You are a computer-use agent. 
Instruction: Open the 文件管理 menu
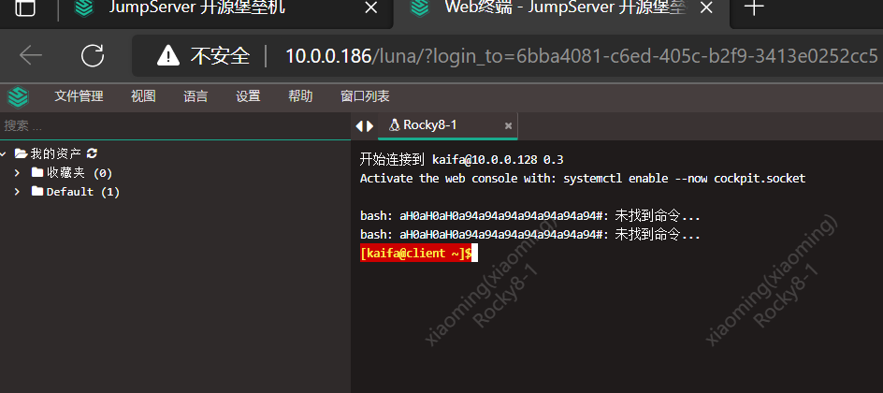click(79, 96)
